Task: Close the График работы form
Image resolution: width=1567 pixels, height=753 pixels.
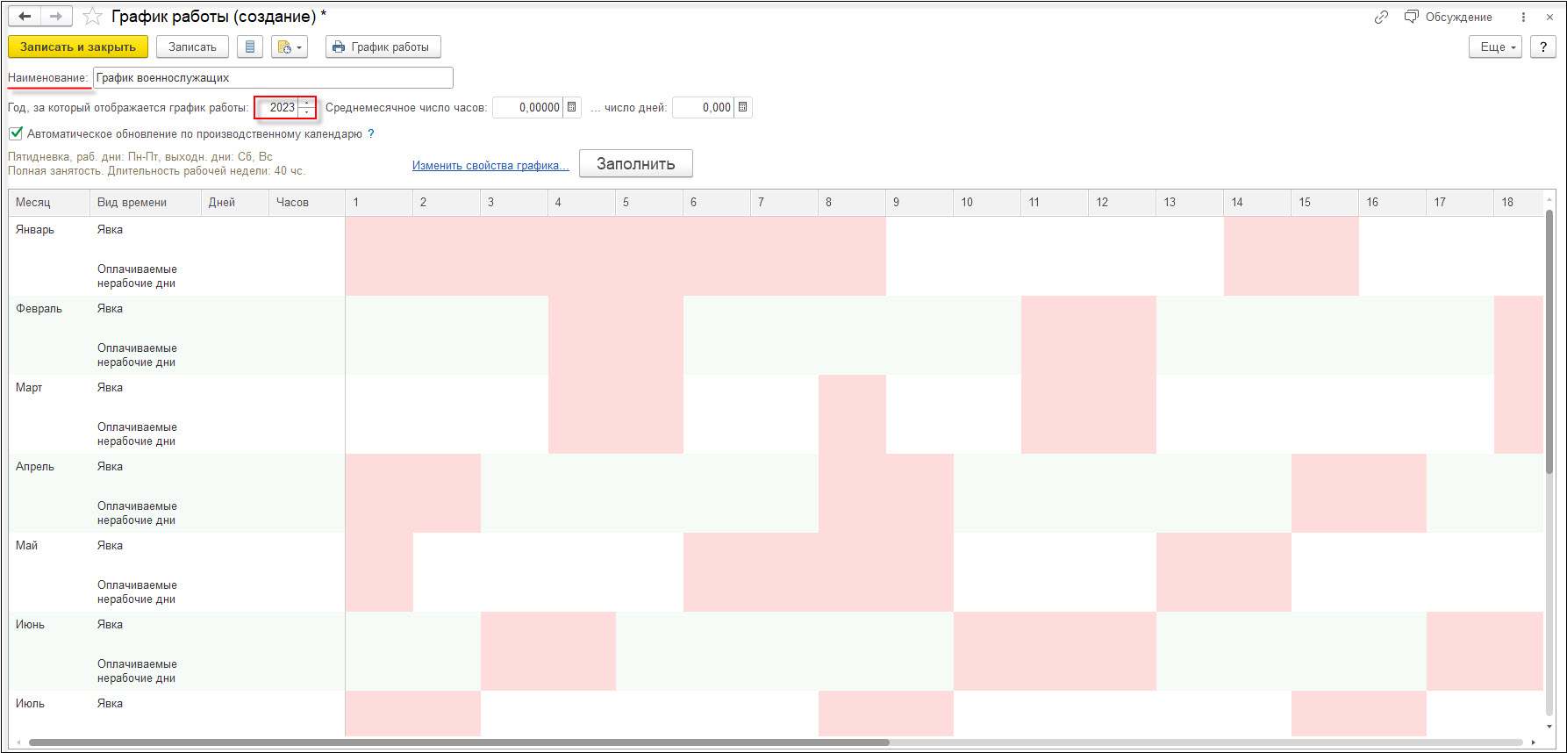Action: point(1549,17)
